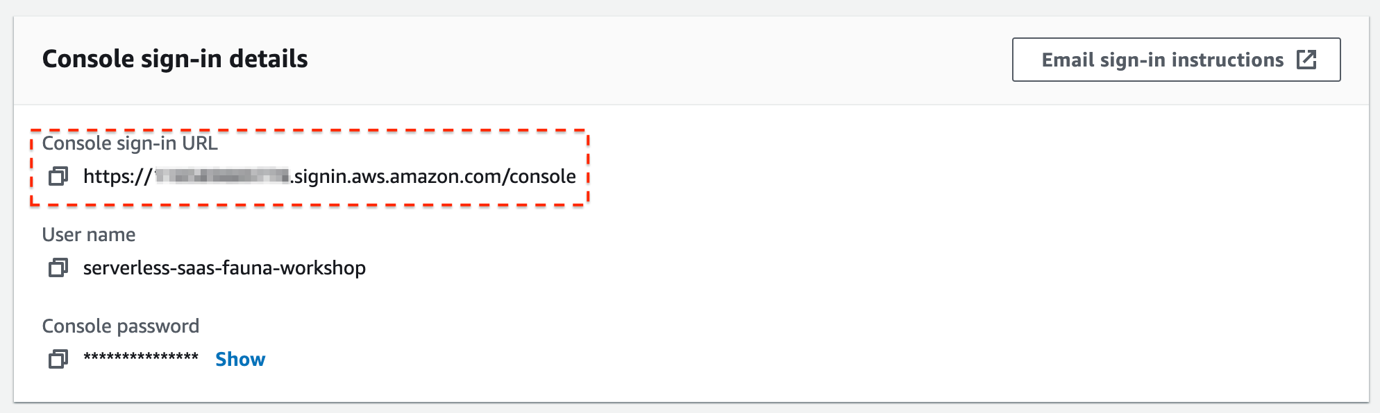Click the empty gray header bar area
This screenshot has width=1380, height=413.
[659, 60]
